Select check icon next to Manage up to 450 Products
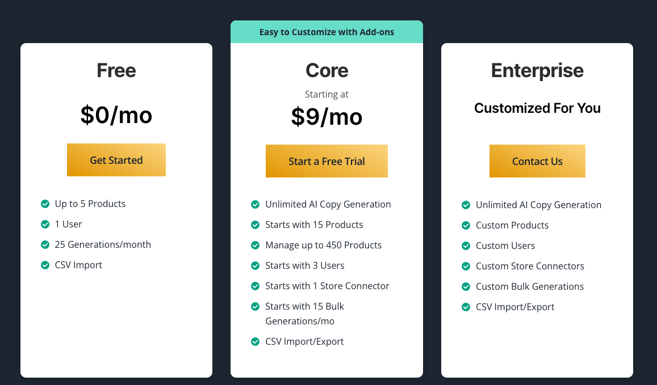 (x=256, y=245)
